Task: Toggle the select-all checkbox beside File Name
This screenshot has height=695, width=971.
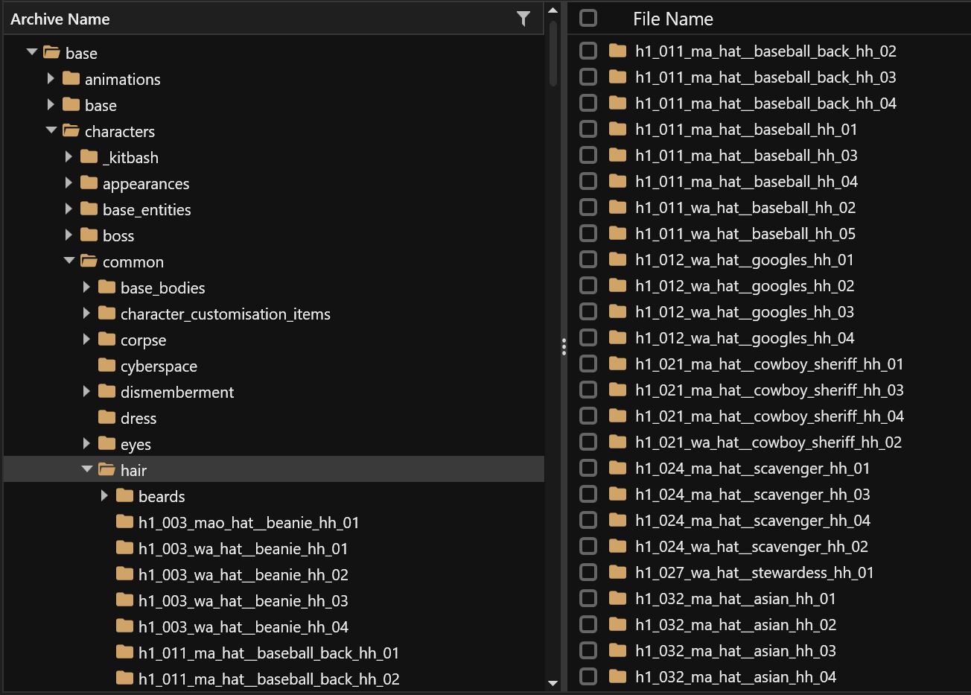Action: pyautogui.click(x=588, y=19)
